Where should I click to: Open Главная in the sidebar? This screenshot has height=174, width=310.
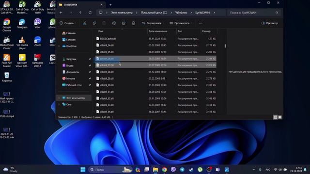[x=69, y=33]
